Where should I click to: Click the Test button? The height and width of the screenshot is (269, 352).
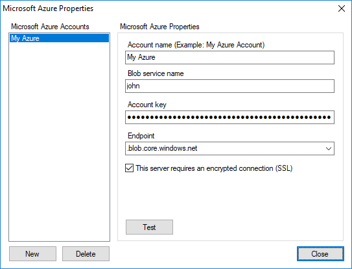(x=149, y=227)
